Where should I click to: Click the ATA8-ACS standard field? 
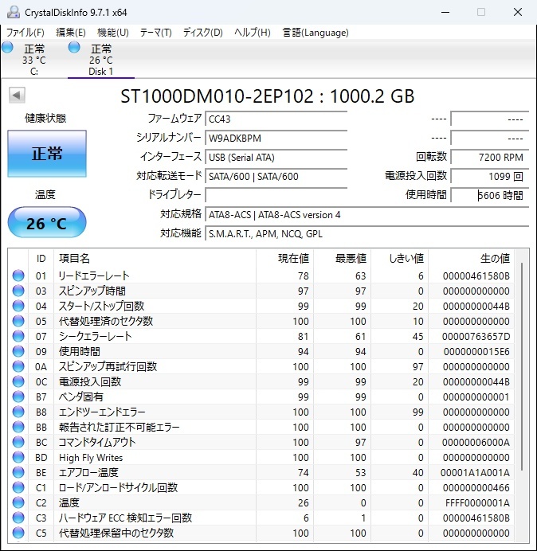(366, 214)
